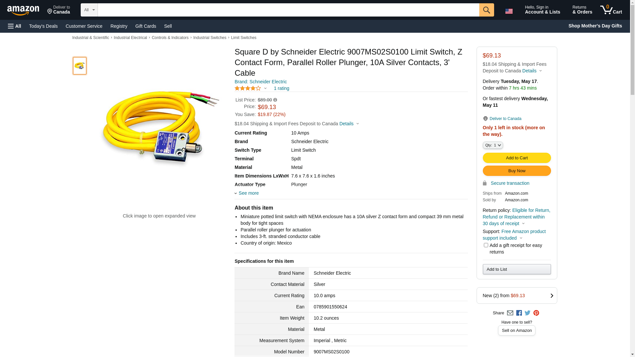Share product on Pinterest icon

click(x=536, y=313)
